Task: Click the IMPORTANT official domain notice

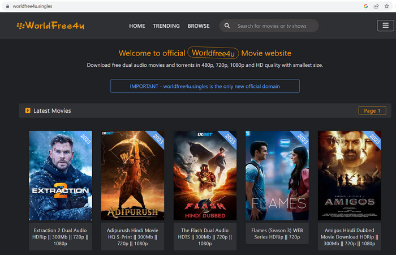Action: (205, 86)
